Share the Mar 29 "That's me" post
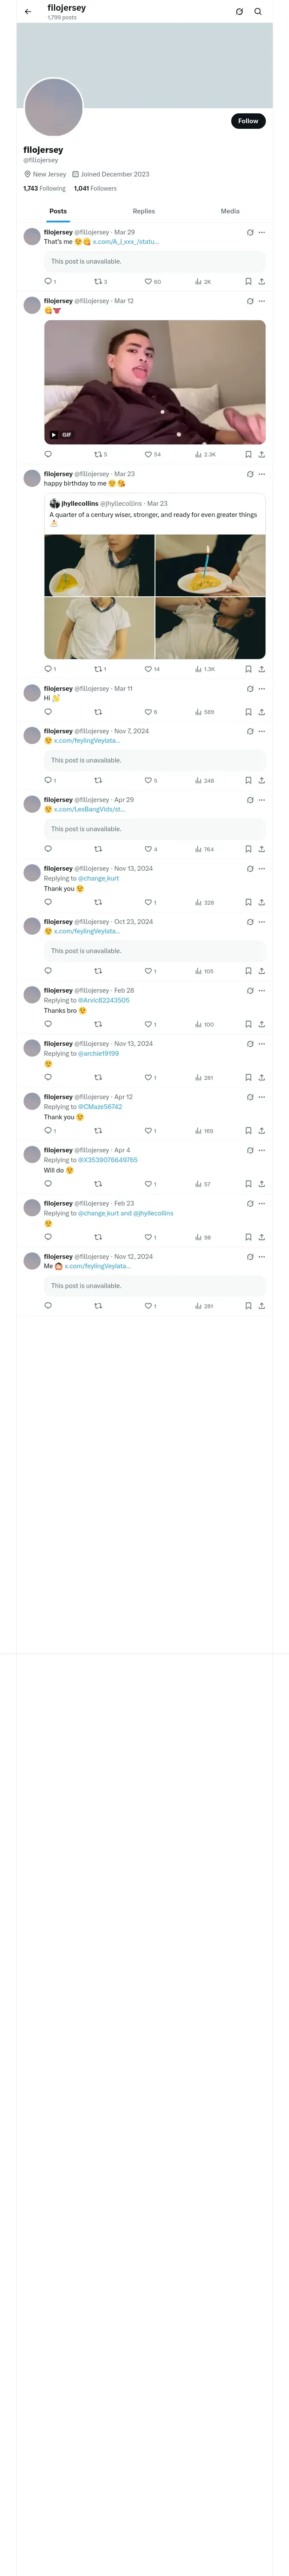The image size is (289, 2576). click(261, 282)
